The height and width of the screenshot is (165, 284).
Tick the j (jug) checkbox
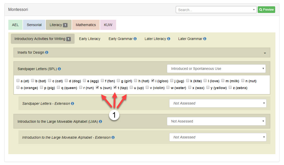(x=172, y=80)
